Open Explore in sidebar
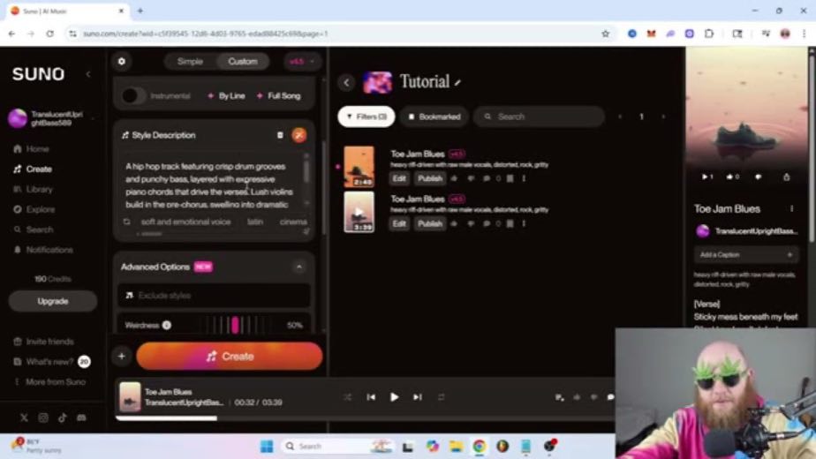This screenshot has height=459, width=816. [x=34, y=210]
